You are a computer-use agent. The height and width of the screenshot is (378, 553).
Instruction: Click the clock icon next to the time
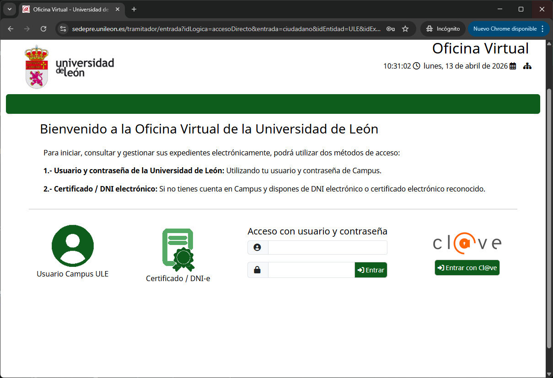click(x=416, y=66)
